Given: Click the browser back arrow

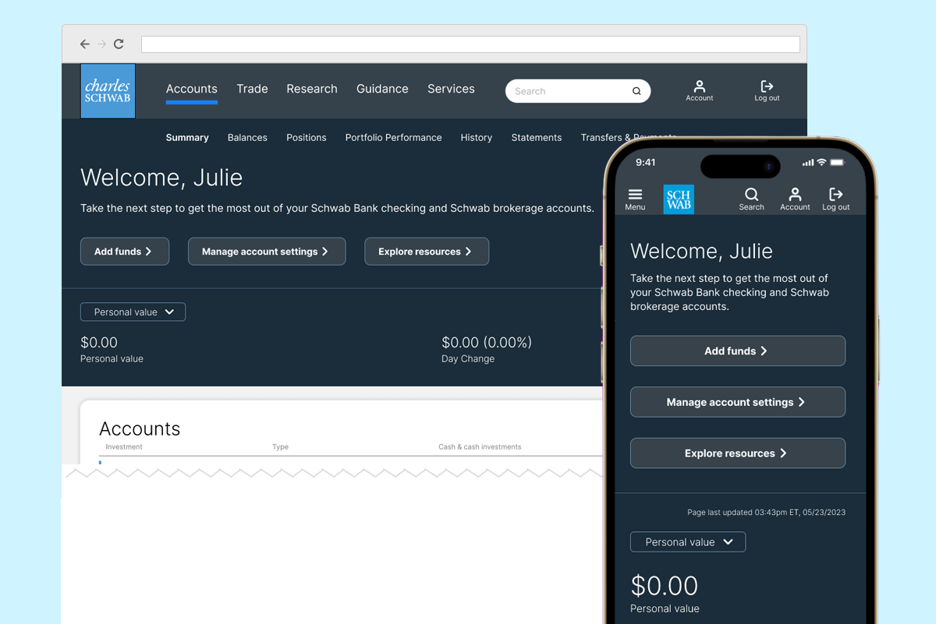Looking at the screenshot, I should pyautogui.click(x=85, y=44).
